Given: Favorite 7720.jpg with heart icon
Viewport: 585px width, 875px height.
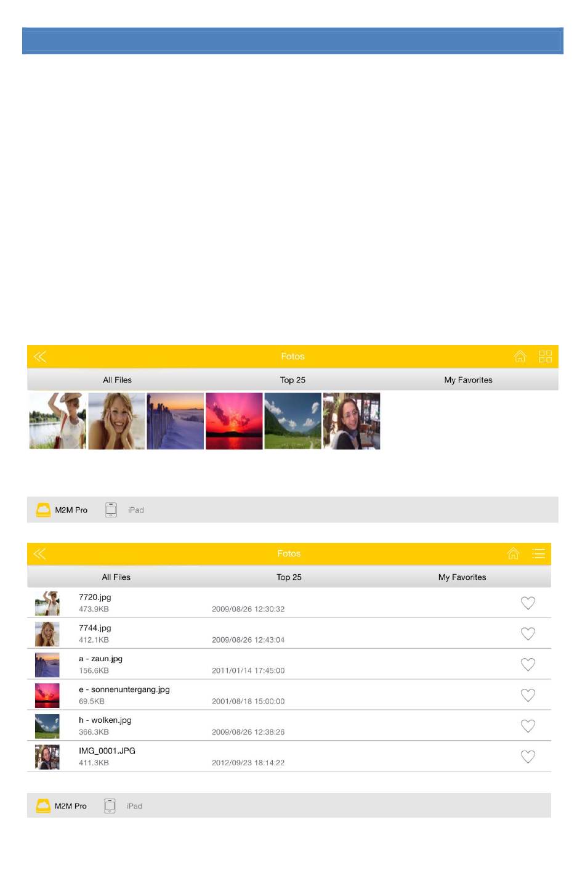Looking at the screenshot, I should coord(528,603).
